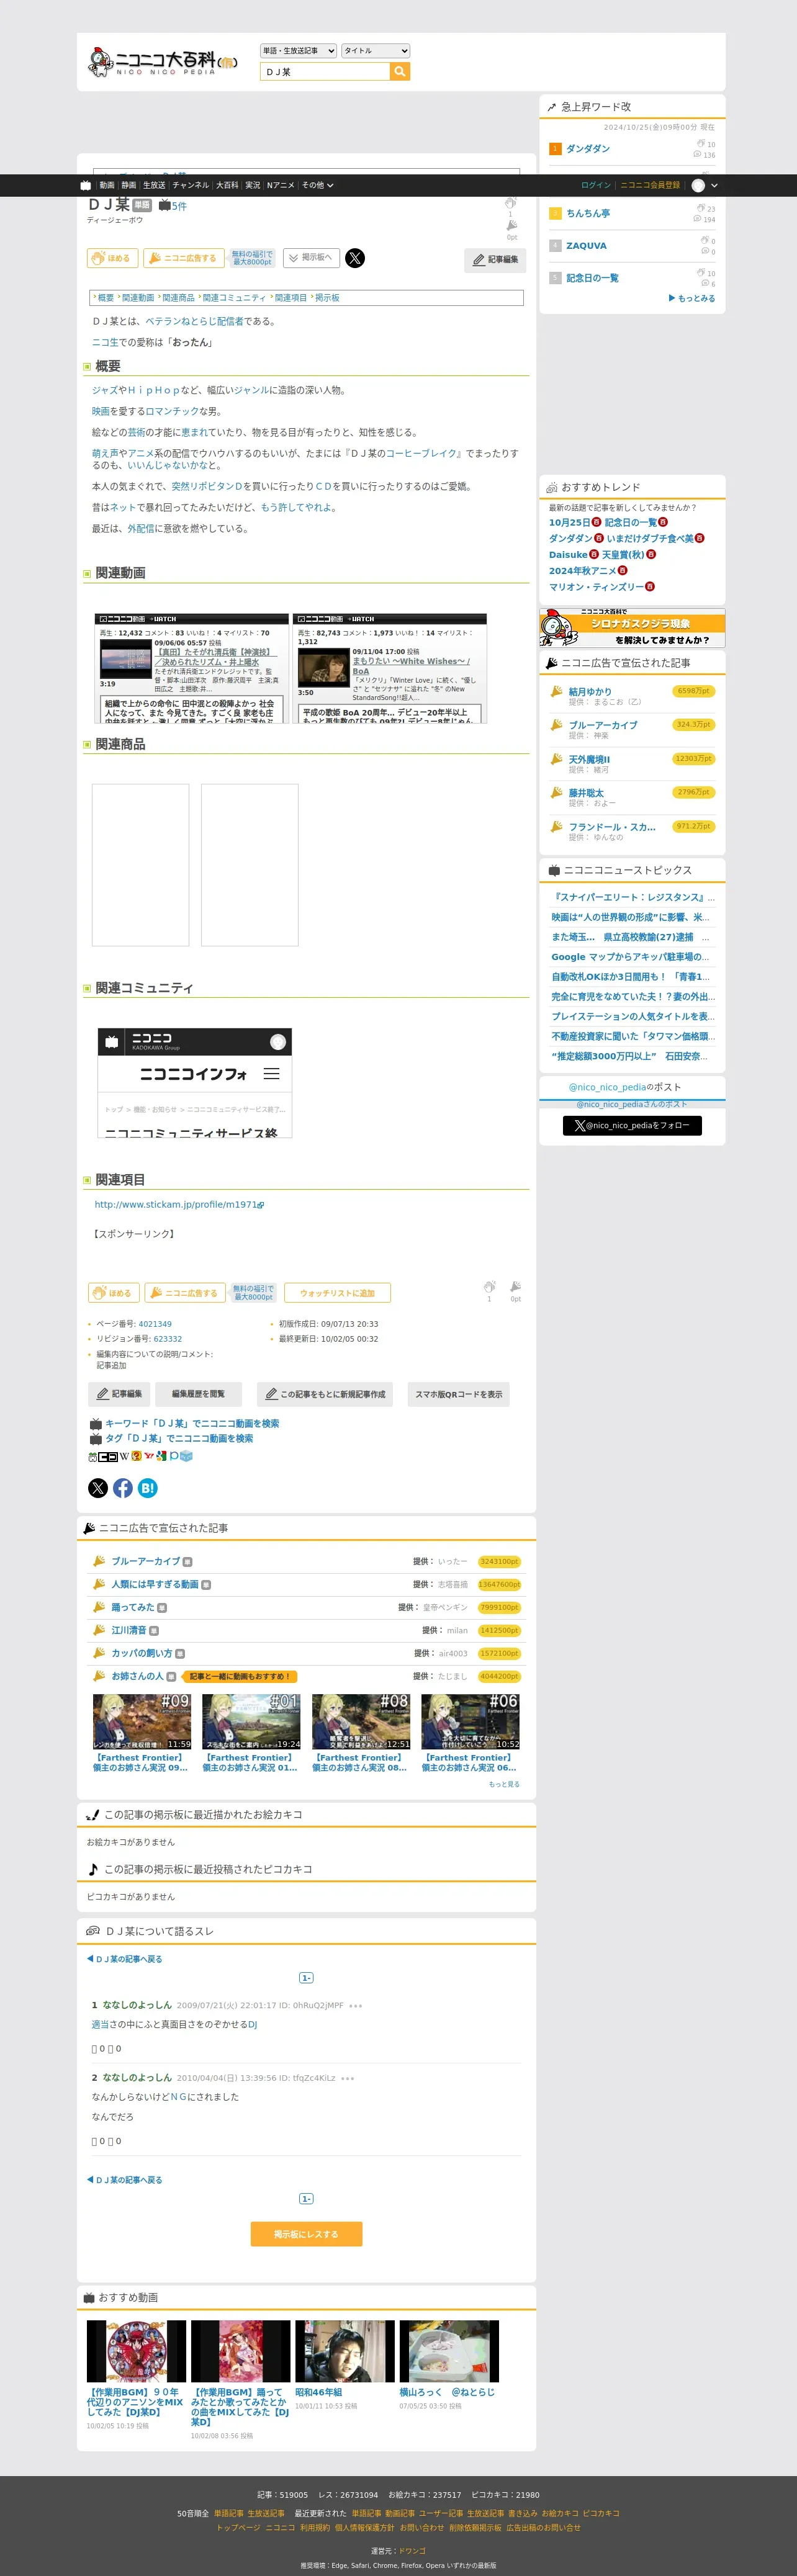Expand the その他 menu in navbar
This screenshot has width=797, height=2576.
pyautogui.click(x=318, y=185)
